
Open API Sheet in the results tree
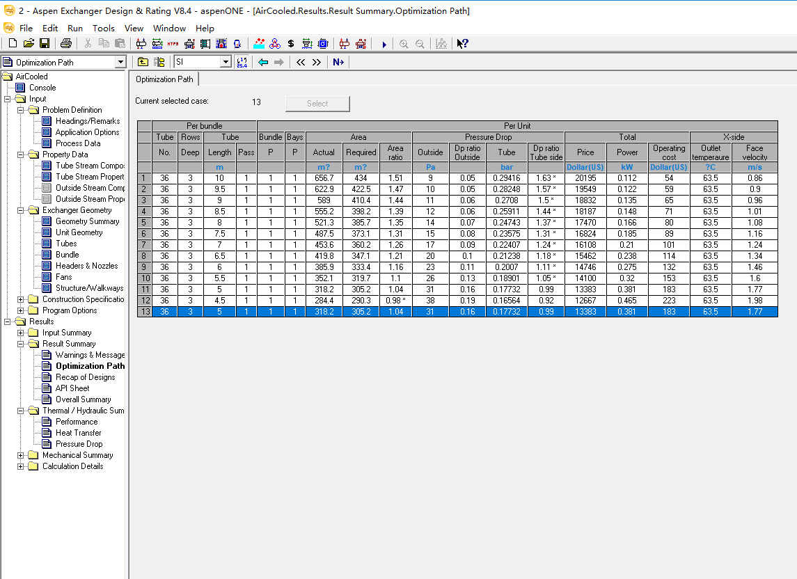pyautogui.click(x=72, y=388)
